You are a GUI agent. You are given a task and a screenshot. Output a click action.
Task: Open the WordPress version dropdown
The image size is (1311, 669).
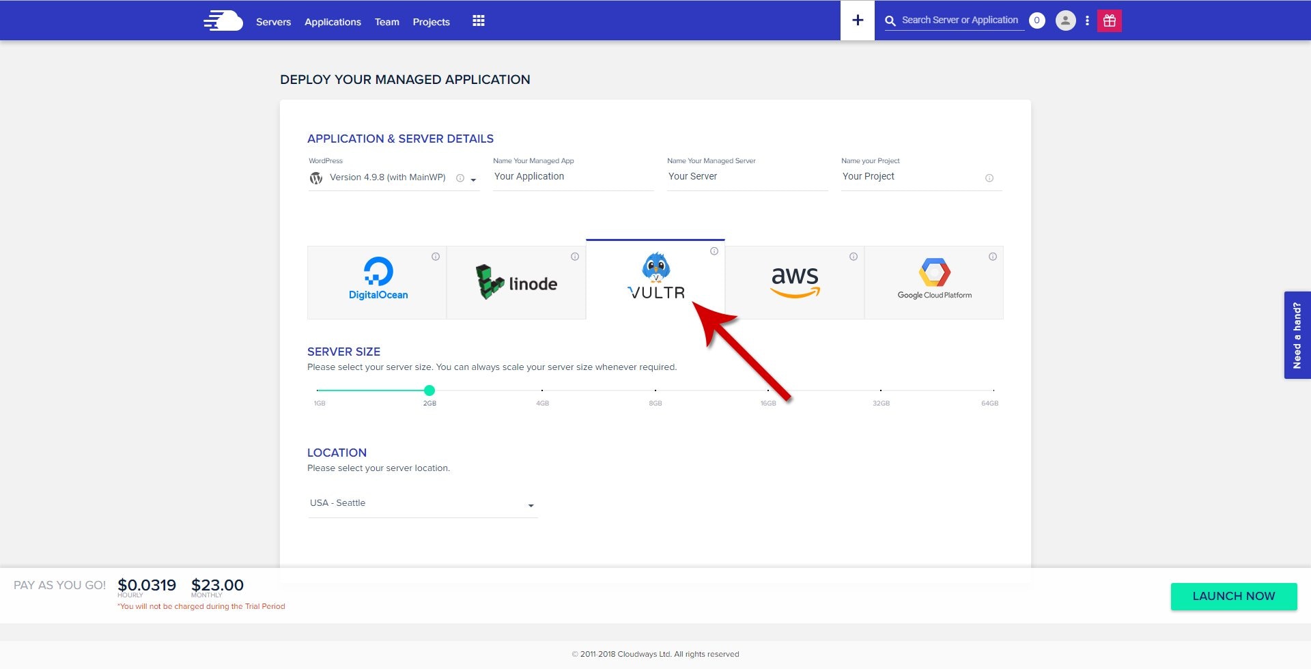click(x=473, y=179)
